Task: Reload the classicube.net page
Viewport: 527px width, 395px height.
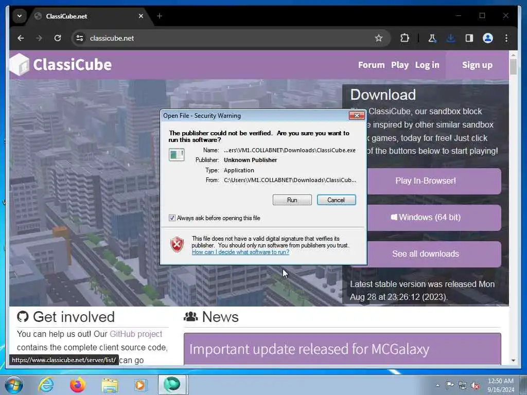Action: (58, 38)
